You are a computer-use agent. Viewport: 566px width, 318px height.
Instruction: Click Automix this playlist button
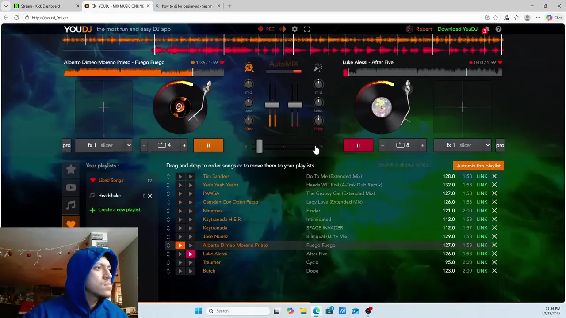tap(478, 166)
